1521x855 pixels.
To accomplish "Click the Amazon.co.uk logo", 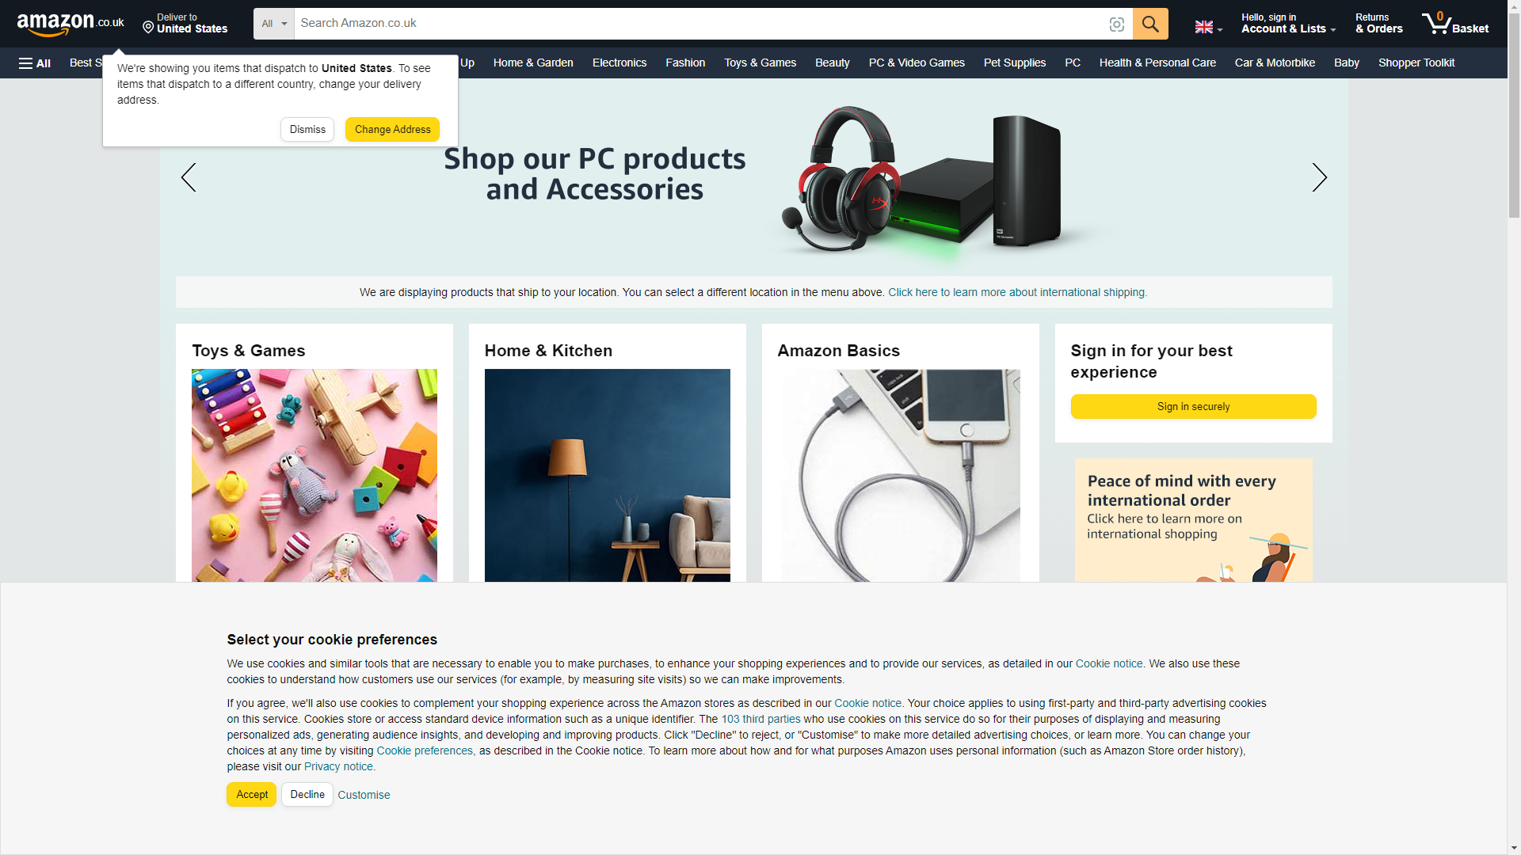I will pos(71,24).
